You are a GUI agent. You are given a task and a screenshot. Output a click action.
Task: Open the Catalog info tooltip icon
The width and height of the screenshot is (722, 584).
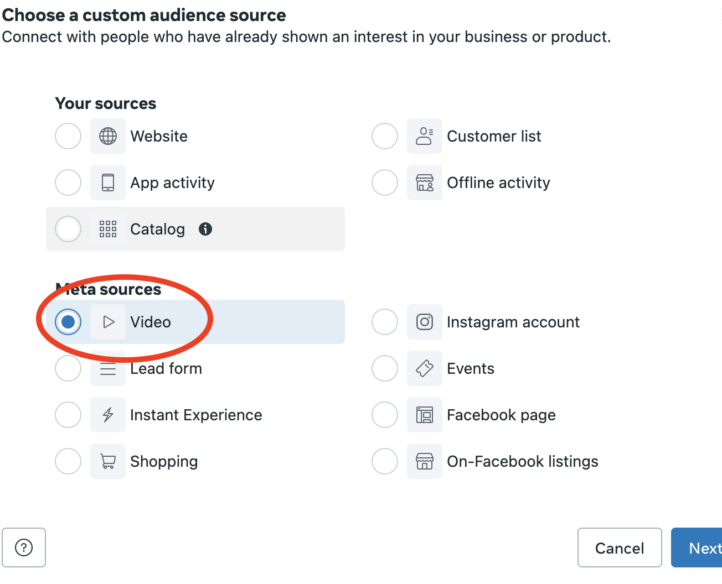[205, 229]
